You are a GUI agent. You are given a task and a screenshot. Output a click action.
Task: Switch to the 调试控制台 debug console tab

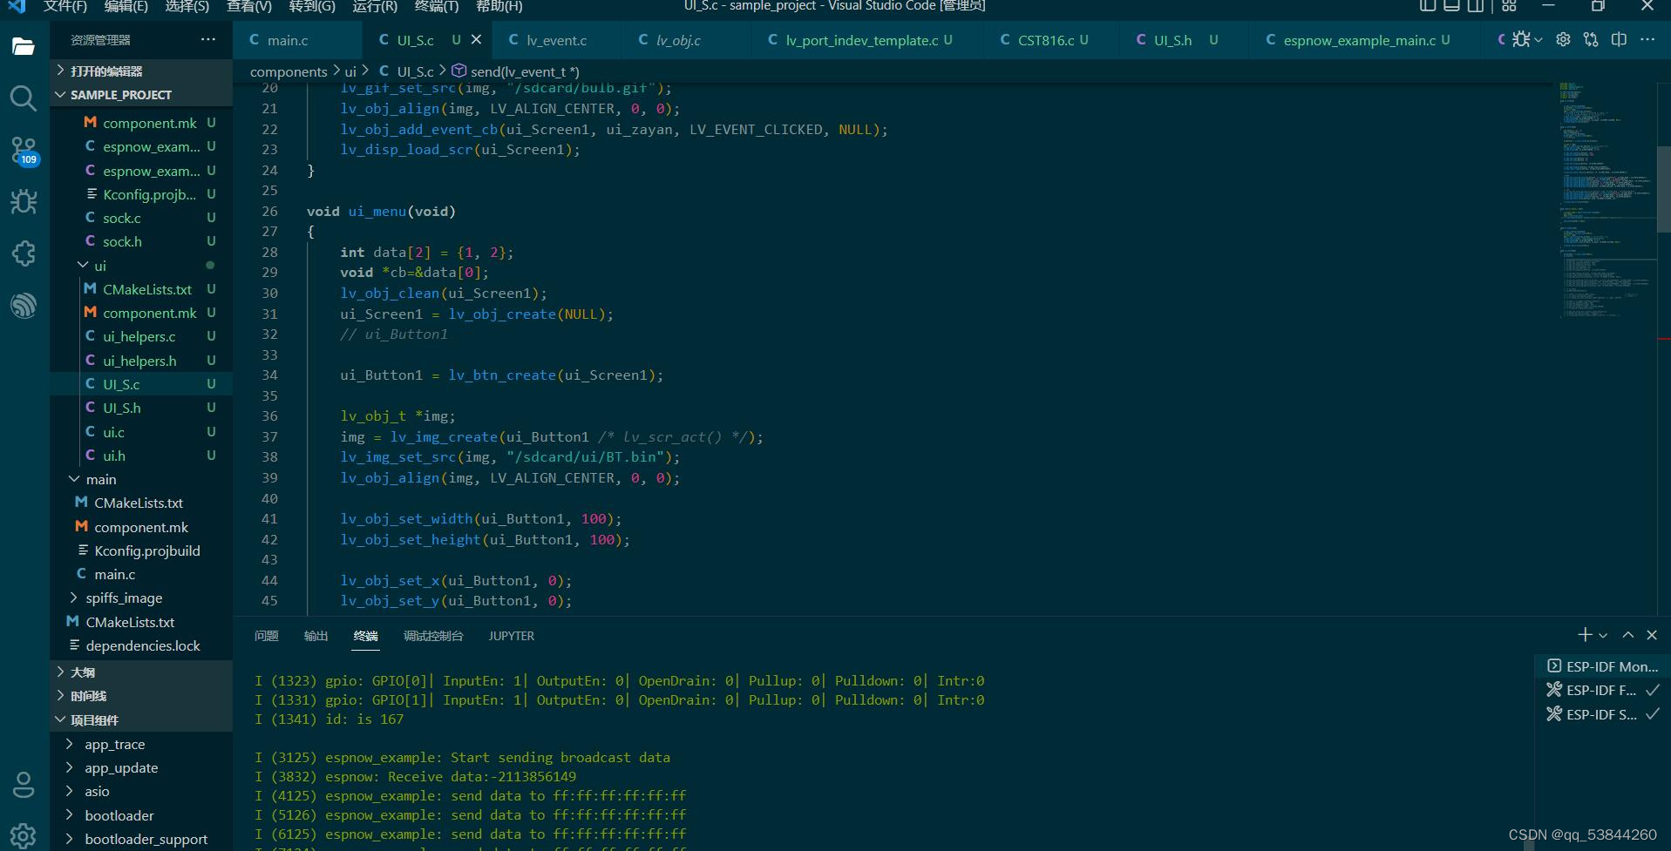[x=433, y=636]
